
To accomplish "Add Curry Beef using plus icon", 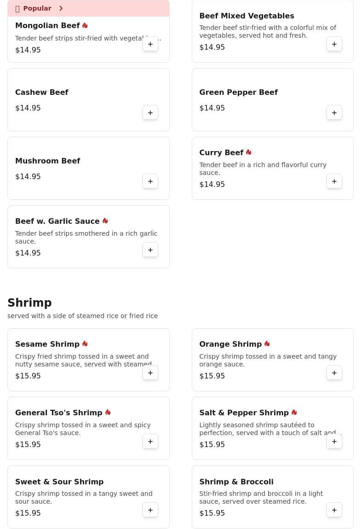I will tap(334, 181).
